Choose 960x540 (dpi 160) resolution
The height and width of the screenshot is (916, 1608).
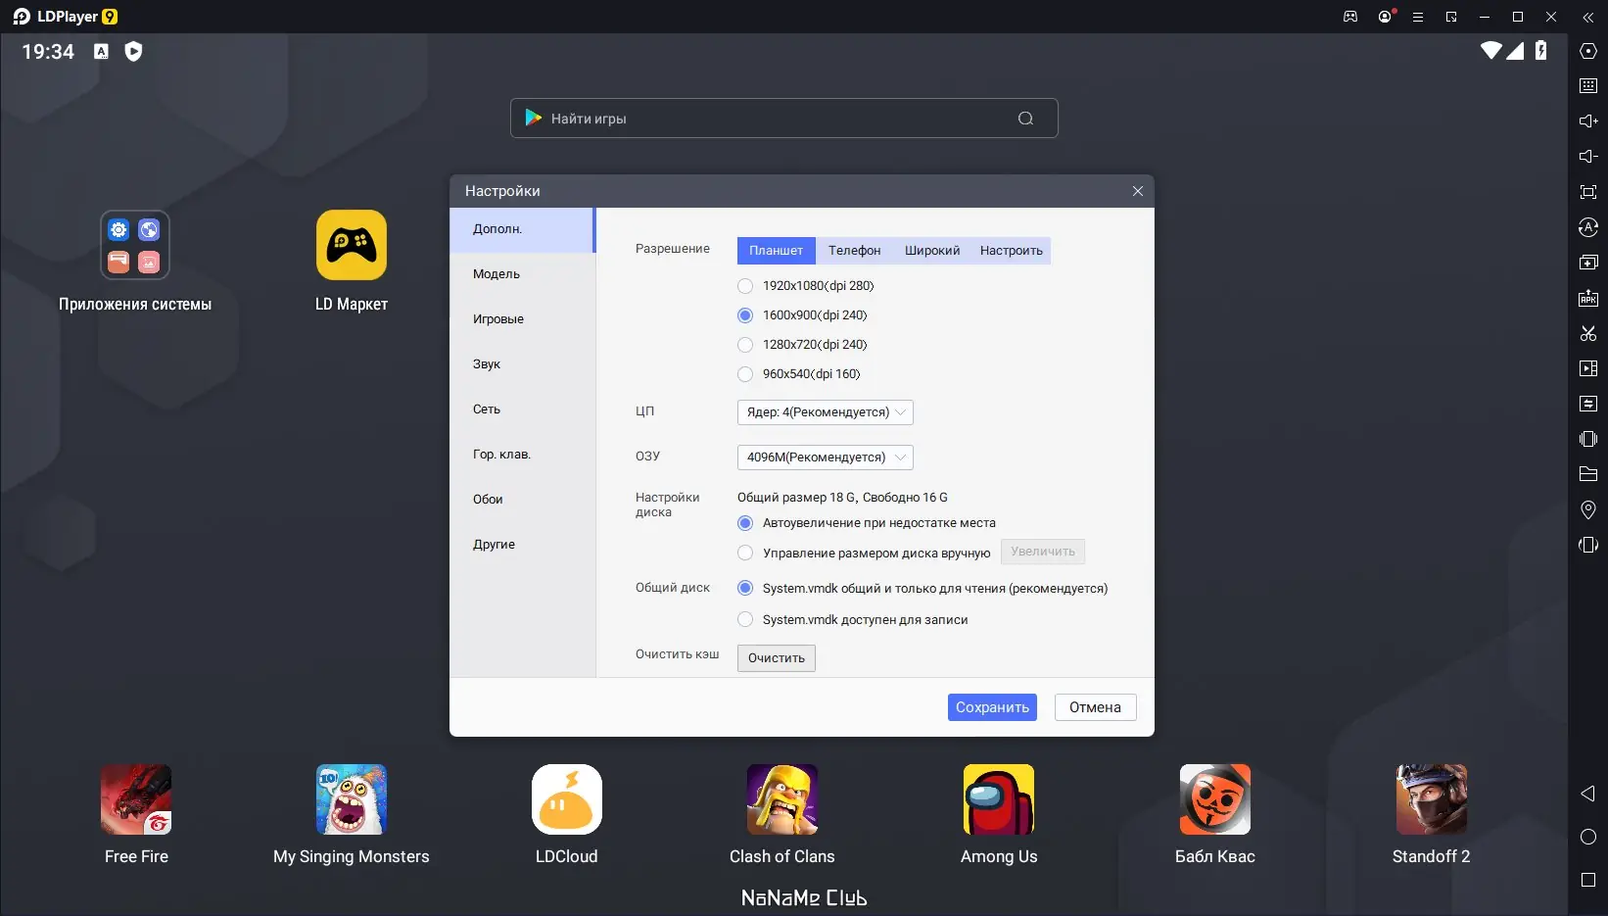745,374
